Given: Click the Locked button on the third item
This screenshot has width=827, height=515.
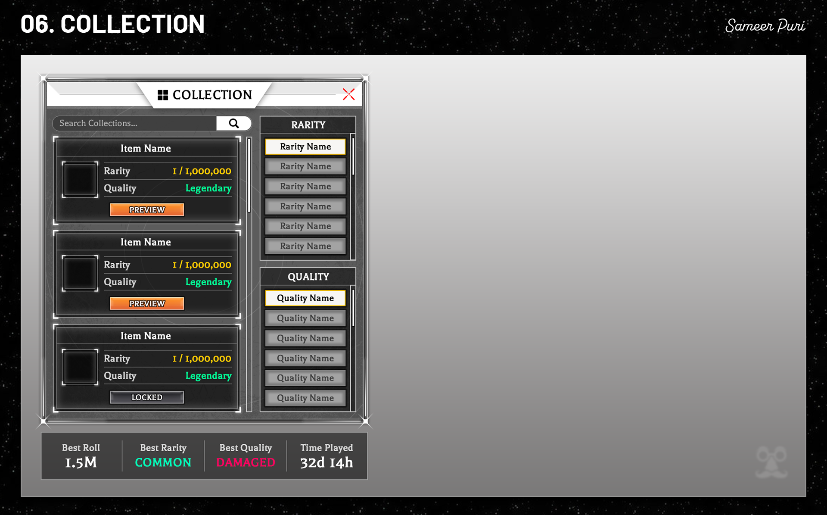Looking at the screenshot, I should (147, 397).
